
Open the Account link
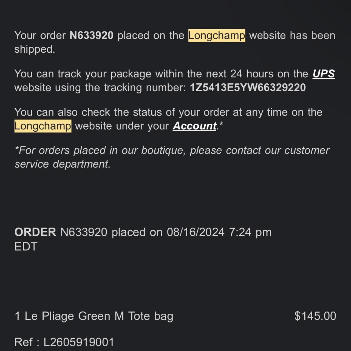[195, 126]
